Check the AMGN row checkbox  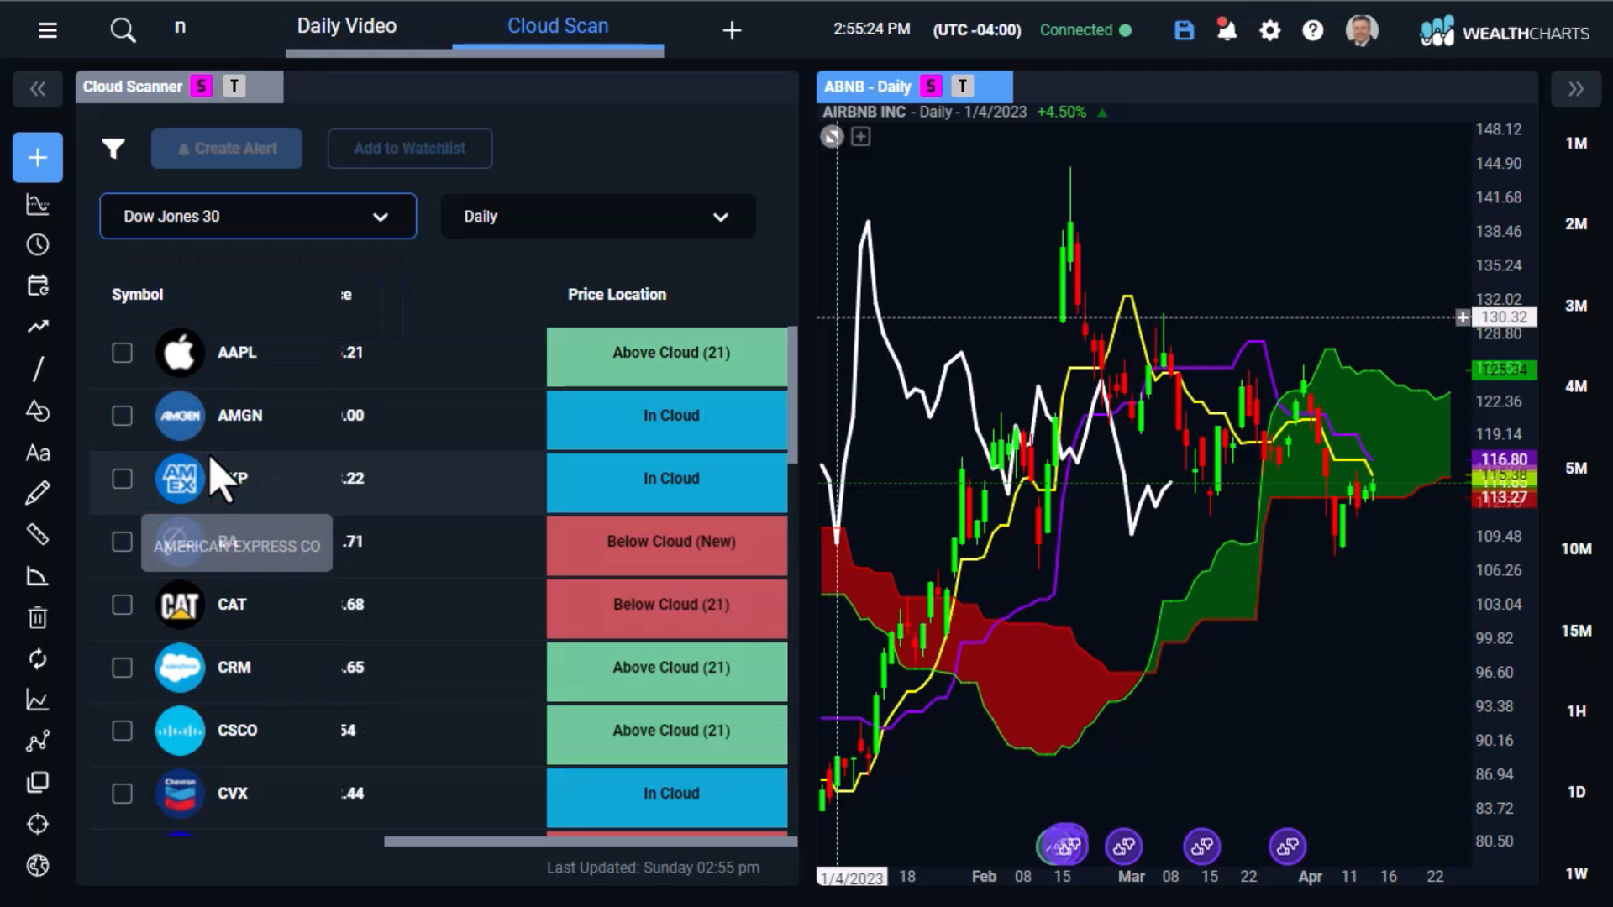pyautogui.click(x=122, y=416)
